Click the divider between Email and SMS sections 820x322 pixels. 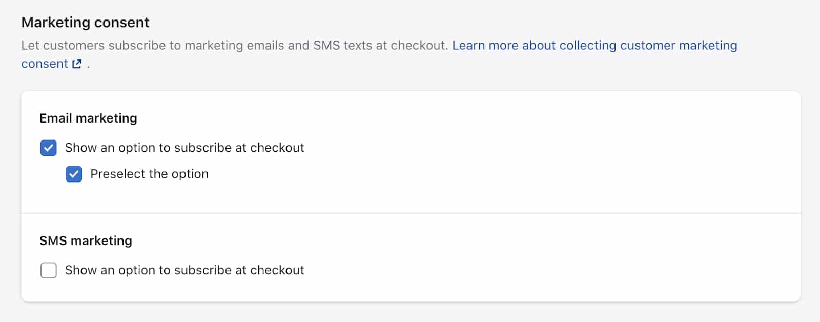click(411, 213)
